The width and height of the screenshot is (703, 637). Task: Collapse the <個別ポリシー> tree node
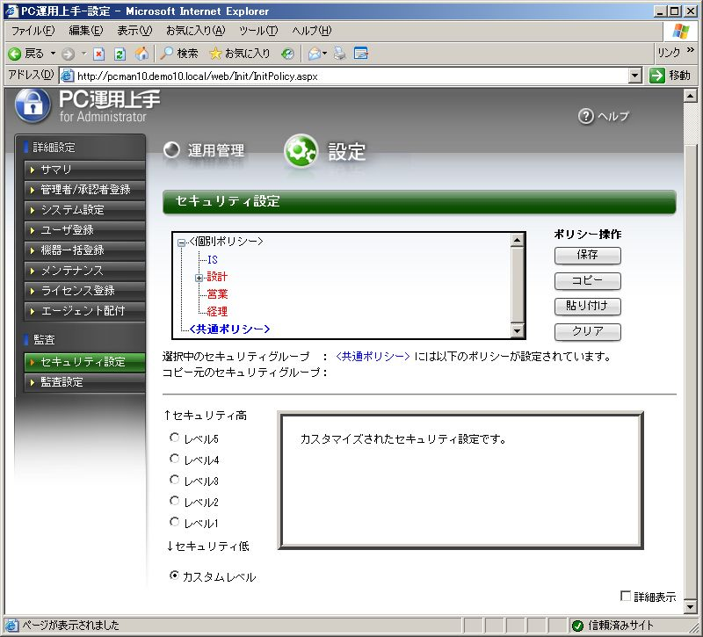tap(181, 242)
